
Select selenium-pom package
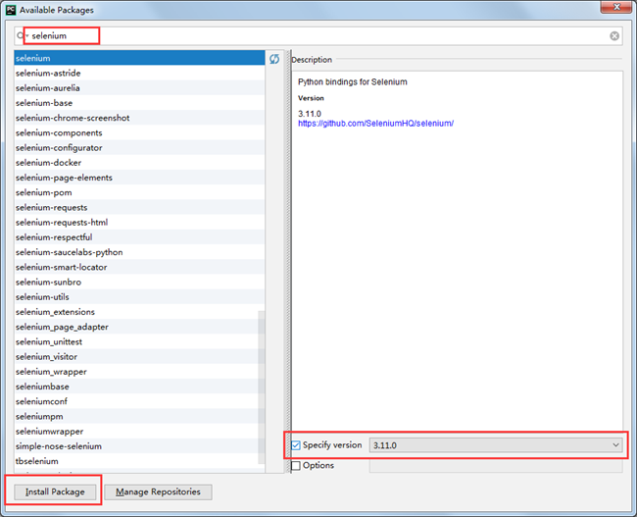click(x=139, y=192)
